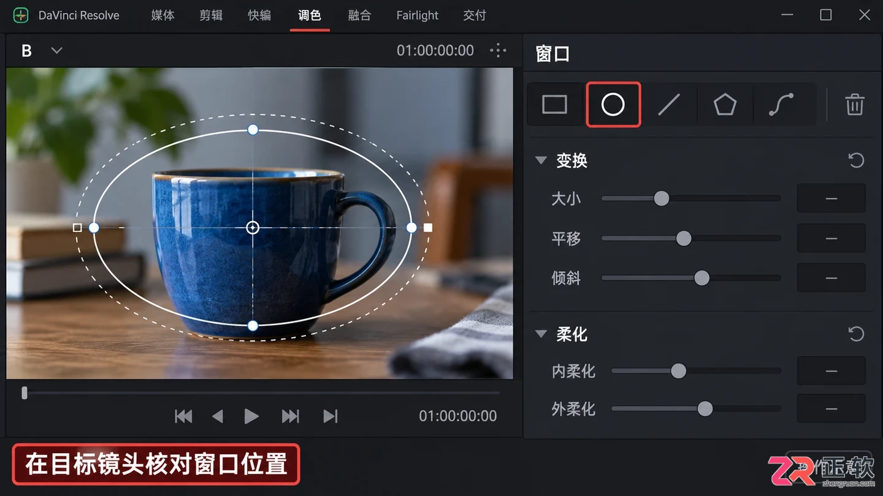Skip to the next clip
883x496 pixels.
pos(290,416)
